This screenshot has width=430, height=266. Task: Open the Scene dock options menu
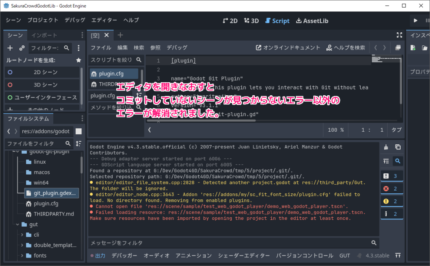(79, 48)
